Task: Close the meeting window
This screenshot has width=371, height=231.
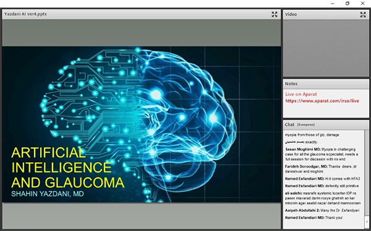Action: point(362,4)
